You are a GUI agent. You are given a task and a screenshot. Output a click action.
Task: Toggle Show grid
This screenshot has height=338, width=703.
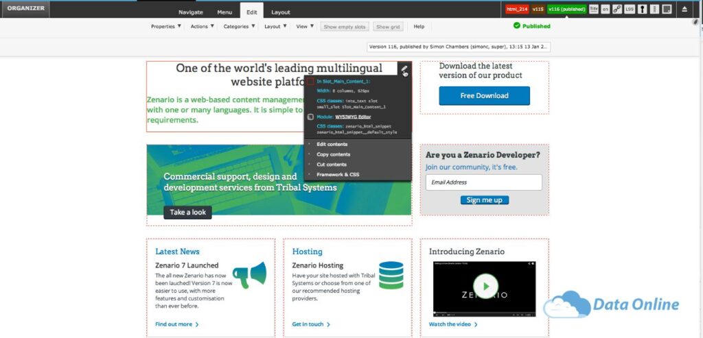click(388, 27)
